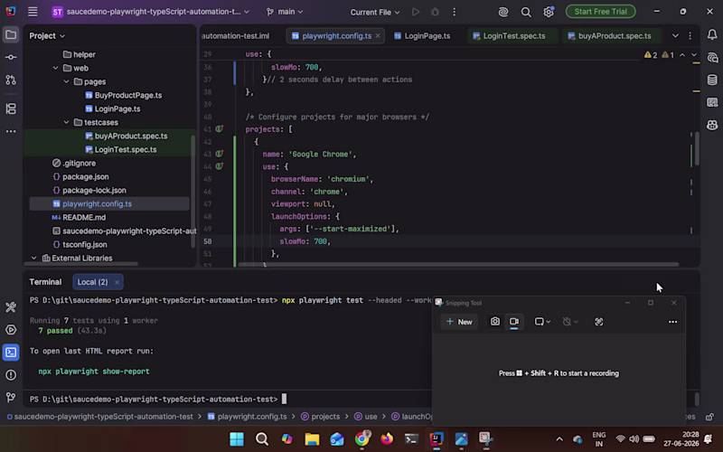The width and height of the screenshot is (723, 452).
Task: Open the AI Assistant chat panel
Action: tap(712, 58)
